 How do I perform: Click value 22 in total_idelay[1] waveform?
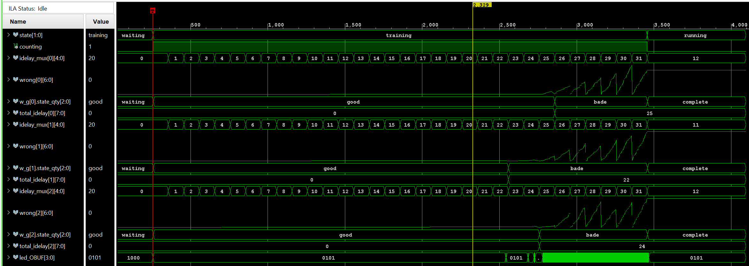(x=626, y=180)
